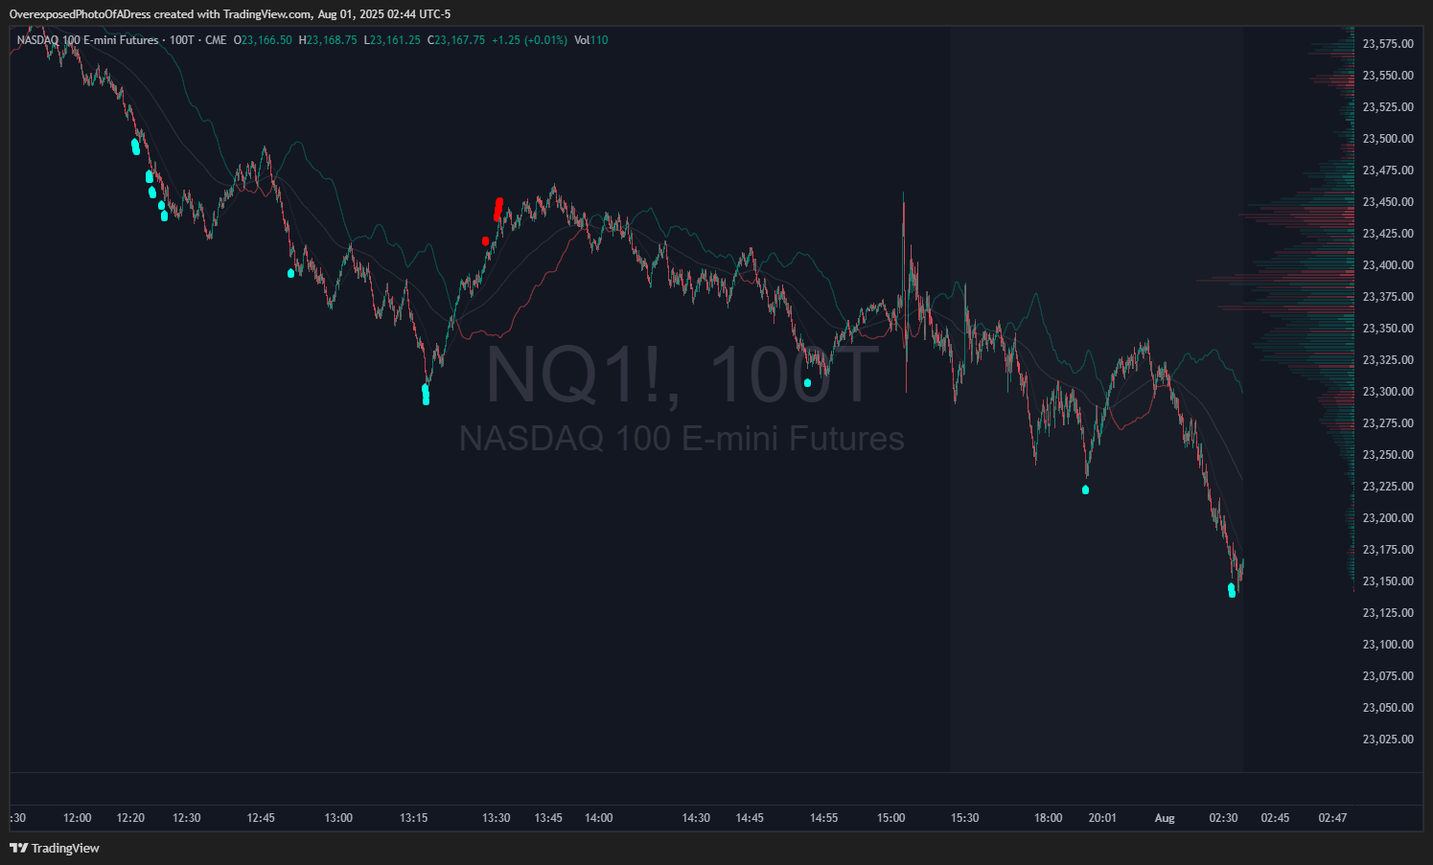Image resolution: width=1433 pixels, height=865 pixels.
Task: Click the 23,575.00 price label
Action: pyautogui.click(x=1388, y=44)
